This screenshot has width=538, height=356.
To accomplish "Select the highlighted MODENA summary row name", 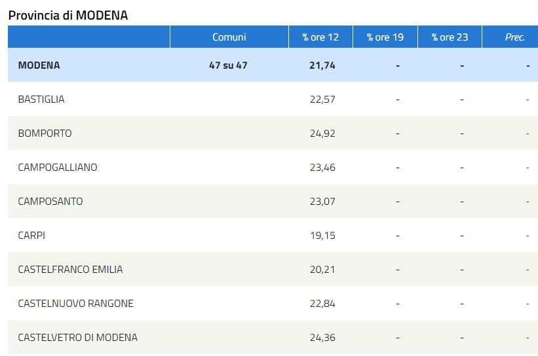I will [x=39, y=65].
